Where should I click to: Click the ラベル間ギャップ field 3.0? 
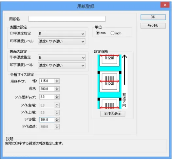[47, 97]
